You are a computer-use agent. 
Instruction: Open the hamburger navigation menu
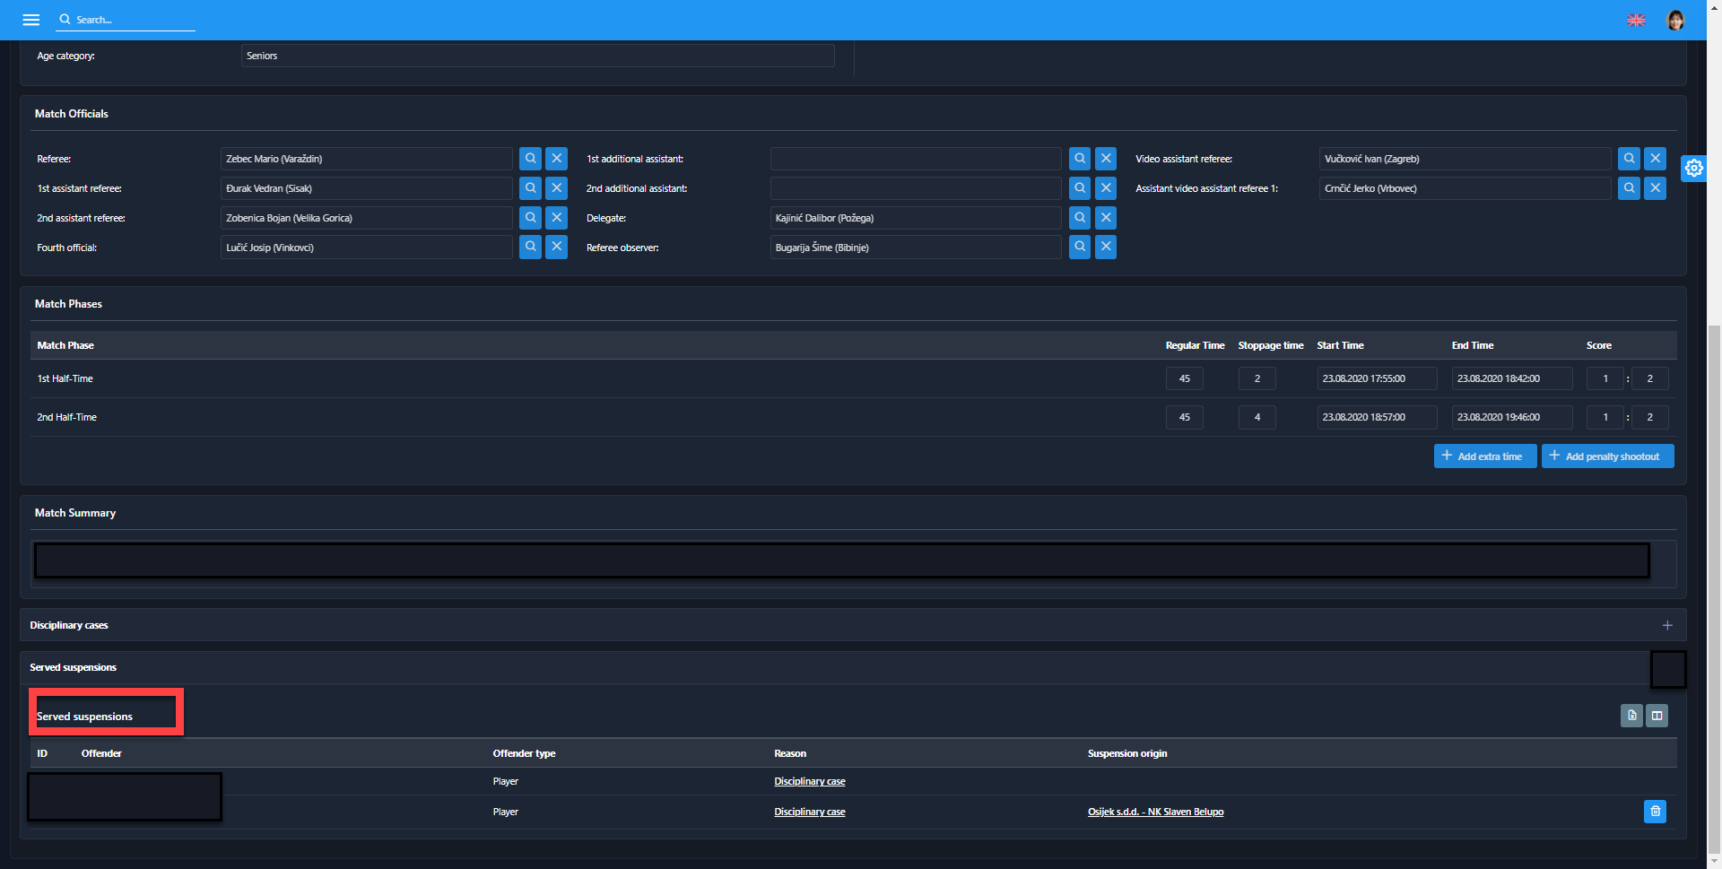31,20
